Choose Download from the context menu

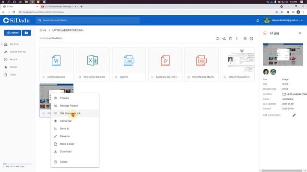pyautogui.click(x=75, y=151)
